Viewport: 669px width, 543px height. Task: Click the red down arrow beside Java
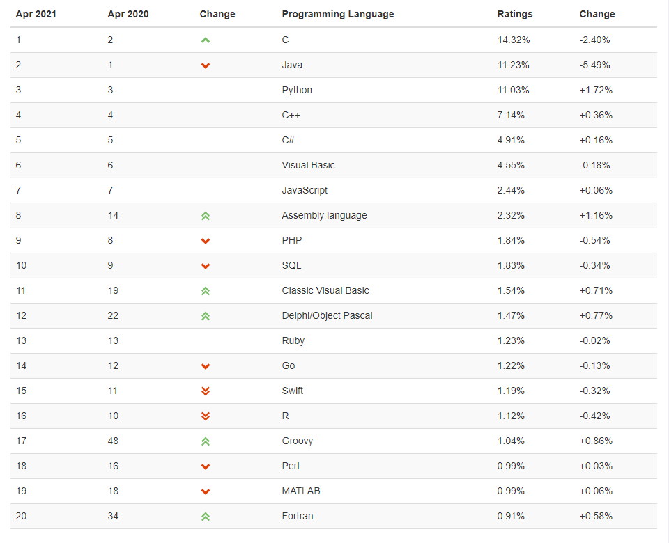(205, 65)
